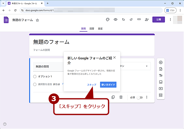Click the フォームの説明 description field
This screenshot has width=184, height=129.
click(x=42, y=50)
